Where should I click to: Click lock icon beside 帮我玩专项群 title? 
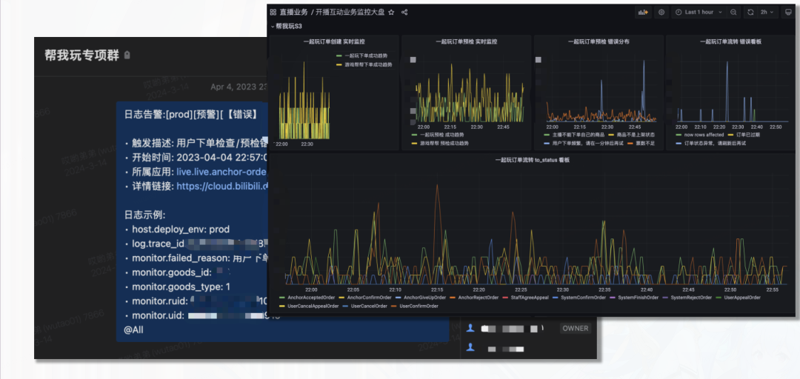[x=127, y=55]
